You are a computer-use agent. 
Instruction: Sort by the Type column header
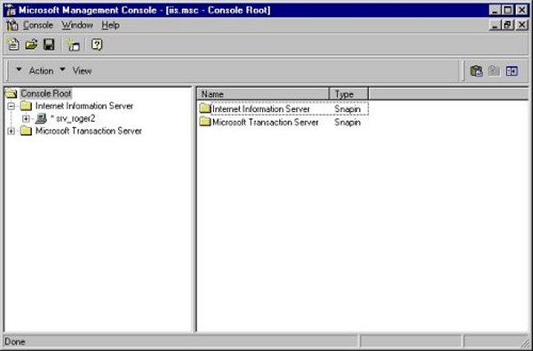click(349, 94)
